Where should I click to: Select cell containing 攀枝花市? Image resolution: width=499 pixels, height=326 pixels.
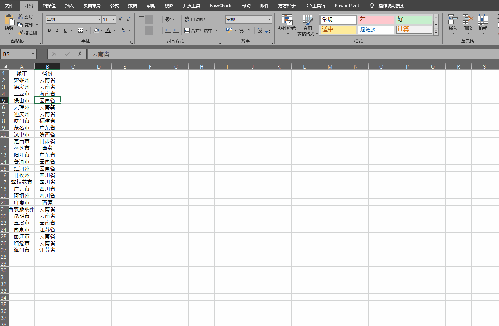click(x=22, y=182)
